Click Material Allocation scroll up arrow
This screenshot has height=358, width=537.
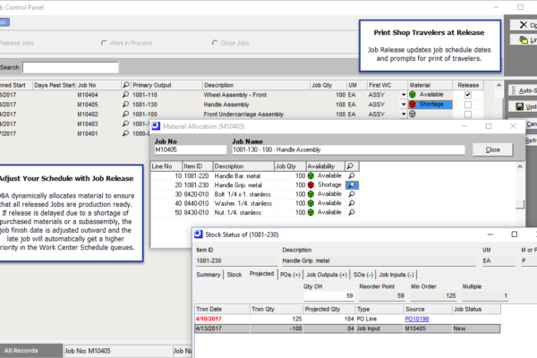click(520, 166)
